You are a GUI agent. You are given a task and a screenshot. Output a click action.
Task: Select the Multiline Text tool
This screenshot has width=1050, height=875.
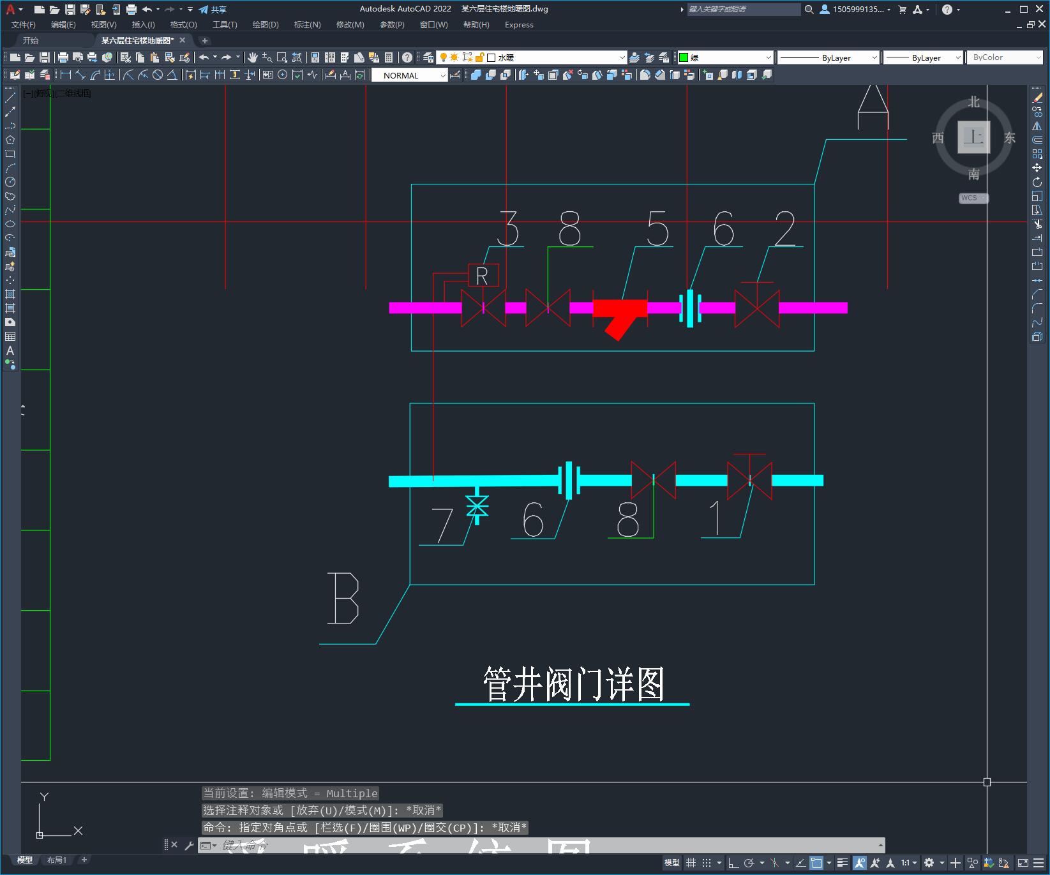(10, 350)
